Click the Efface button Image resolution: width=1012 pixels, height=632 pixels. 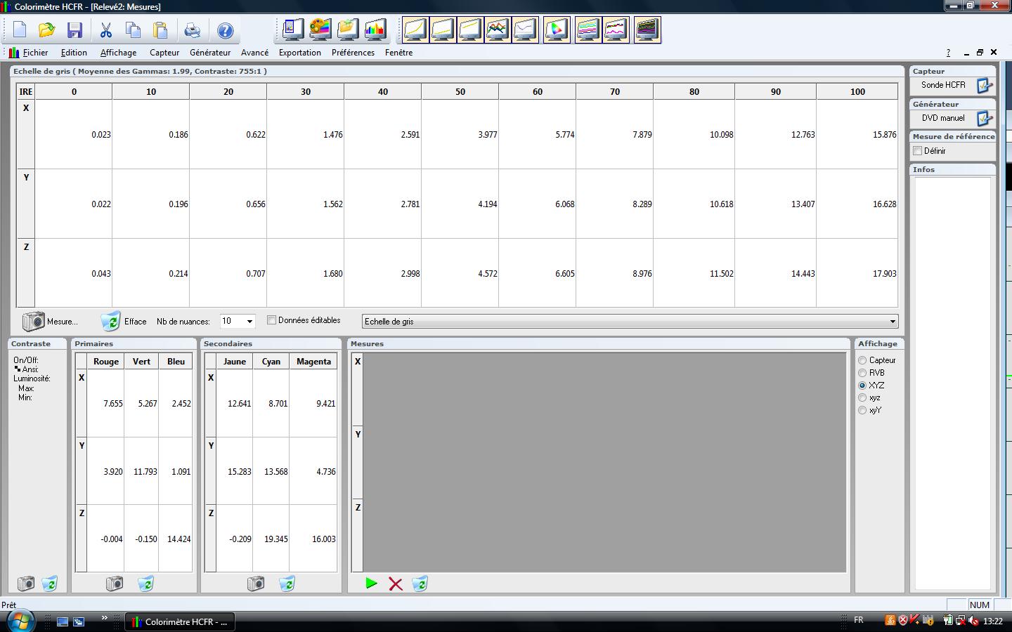[x=124, y=322]
